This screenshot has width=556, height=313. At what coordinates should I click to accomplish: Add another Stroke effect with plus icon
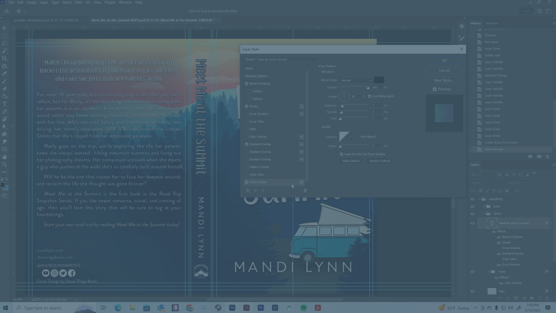coord(301,106)
